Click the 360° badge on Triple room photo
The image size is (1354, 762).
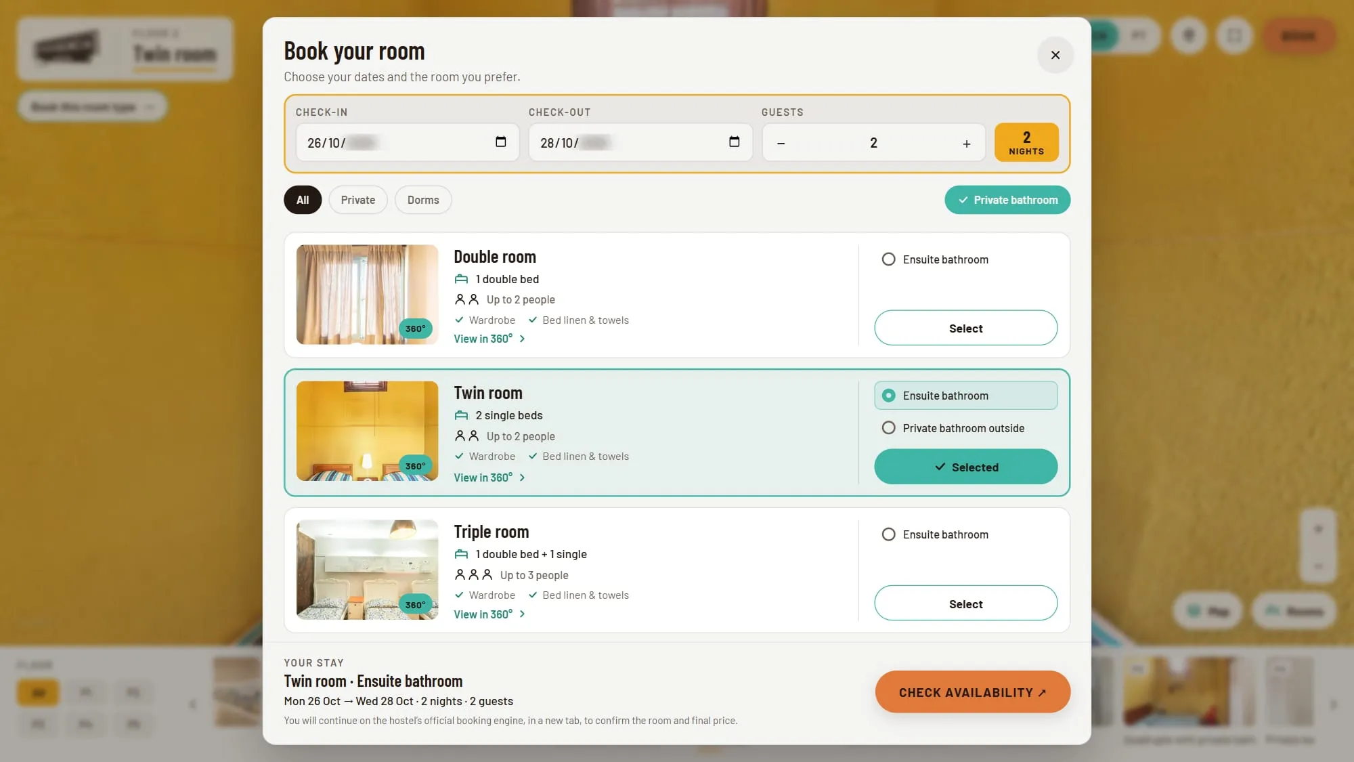click(415, 605)
